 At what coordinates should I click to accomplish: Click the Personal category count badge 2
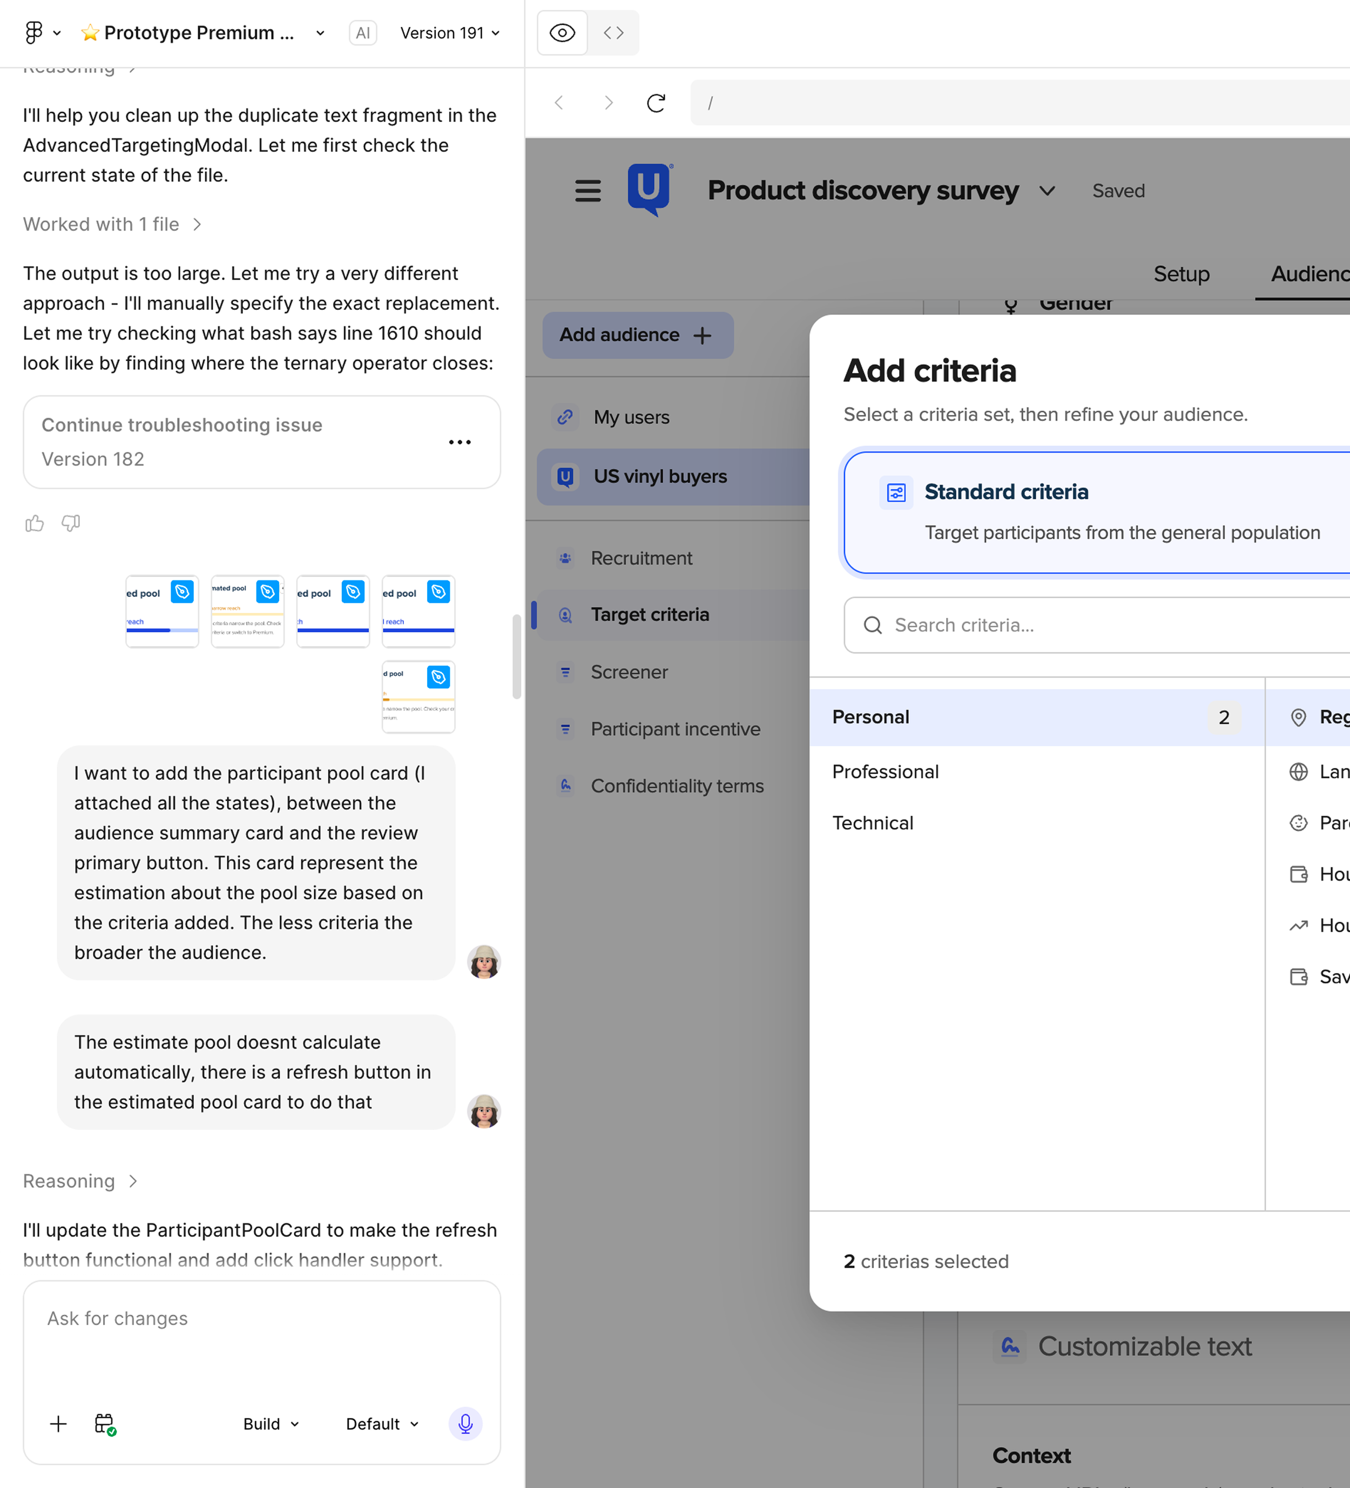(1224, 718)
